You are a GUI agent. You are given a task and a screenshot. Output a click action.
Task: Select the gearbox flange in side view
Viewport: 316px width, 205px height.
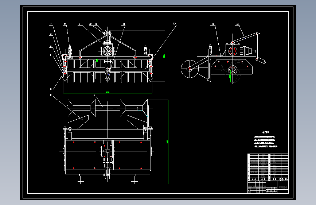click(233, 51)
